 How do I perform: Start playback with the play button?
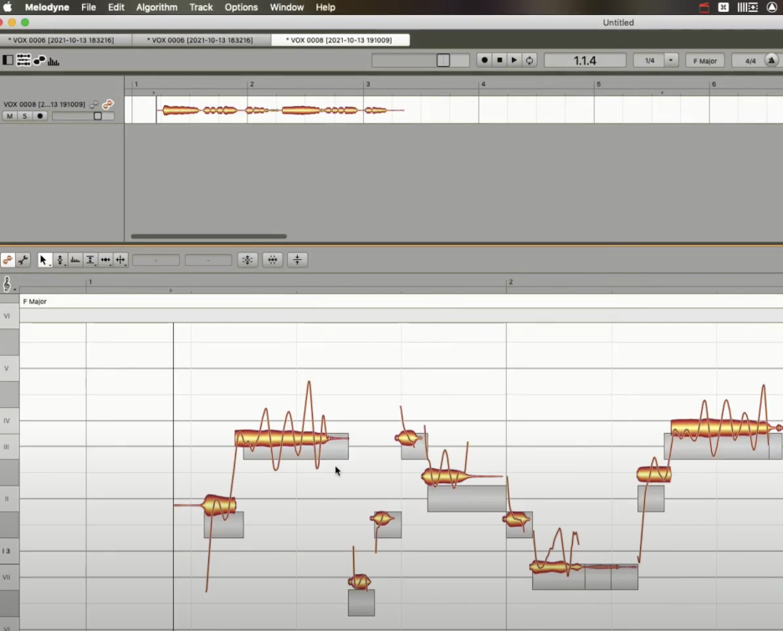pyautogui.click(x=514, y=60)
